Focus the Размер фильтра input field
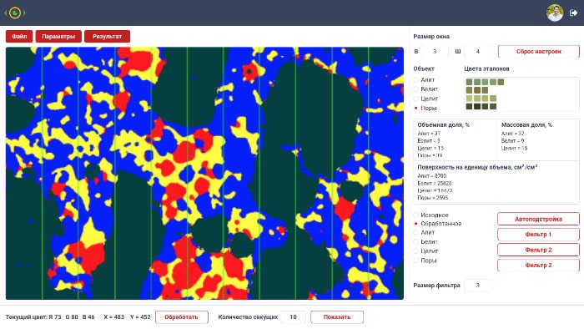The image size is (584, 329). click(x=477, y=286)
